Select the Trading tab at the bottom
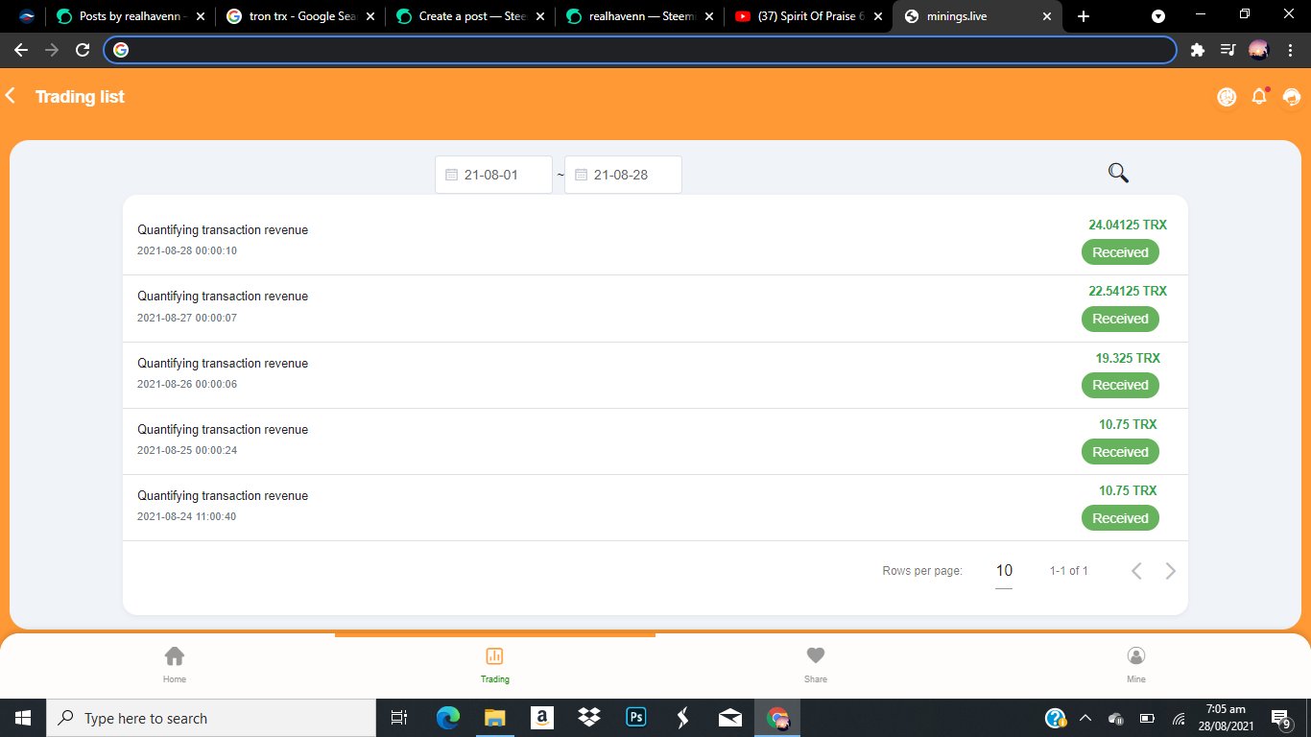The height and width of the screenshot is (737, 1311). point(494,662)
